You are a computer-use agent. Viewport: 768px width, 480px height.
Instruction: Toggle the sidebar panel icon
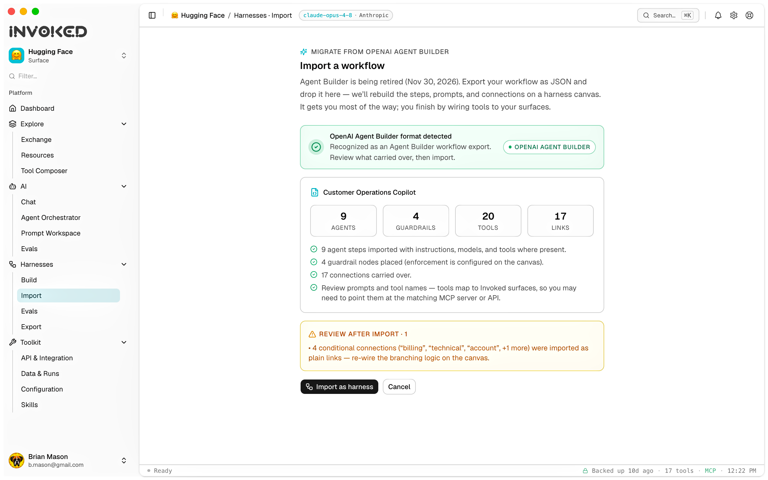[152, 15]
